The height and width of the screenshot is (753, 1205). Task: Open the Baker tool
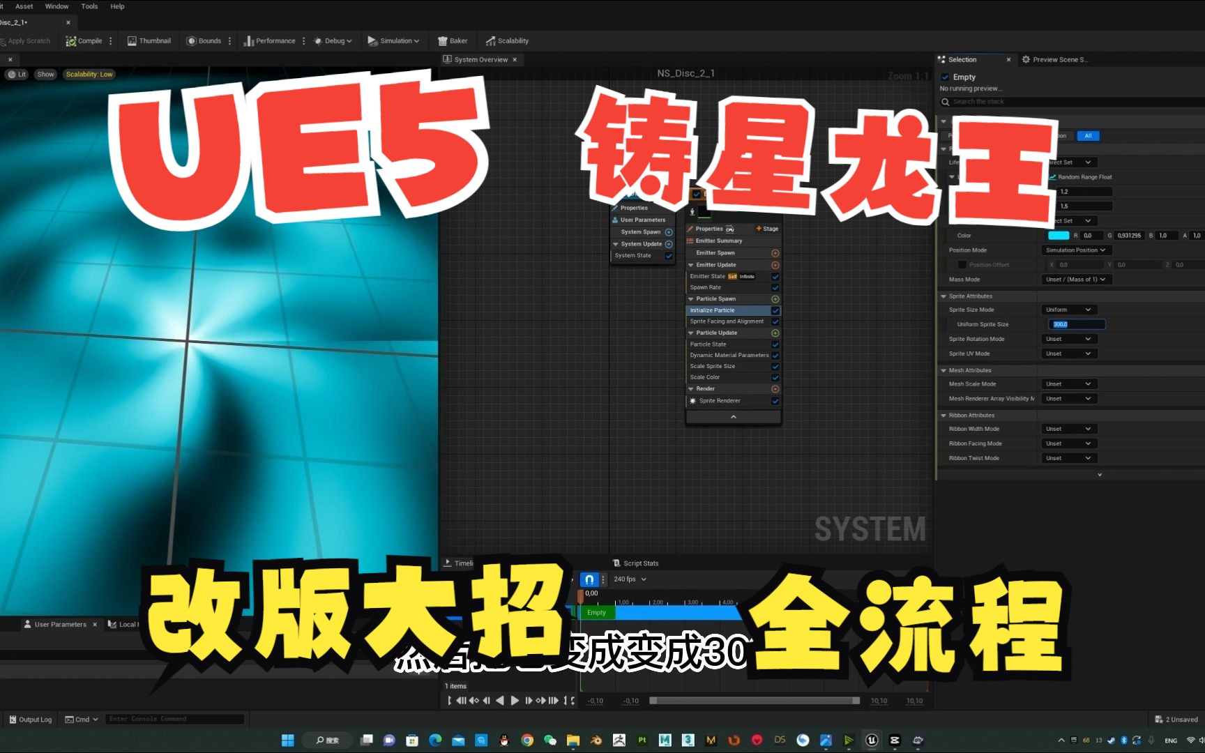coord(452,41)
